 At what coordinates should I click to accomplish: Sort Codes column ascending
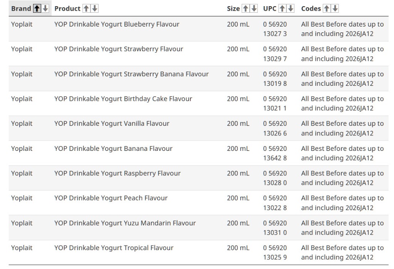pyautogui.click(x=327, y=8)
